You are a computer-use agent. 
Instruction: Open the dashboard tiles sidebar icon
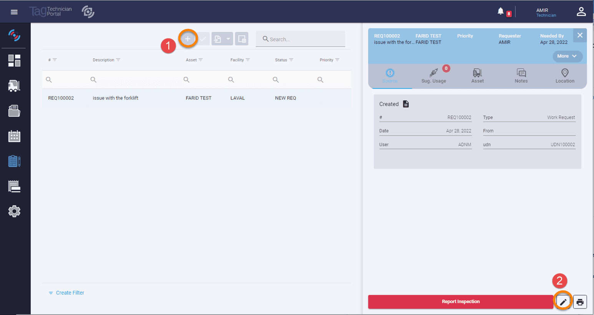click(x=14, y=61)
